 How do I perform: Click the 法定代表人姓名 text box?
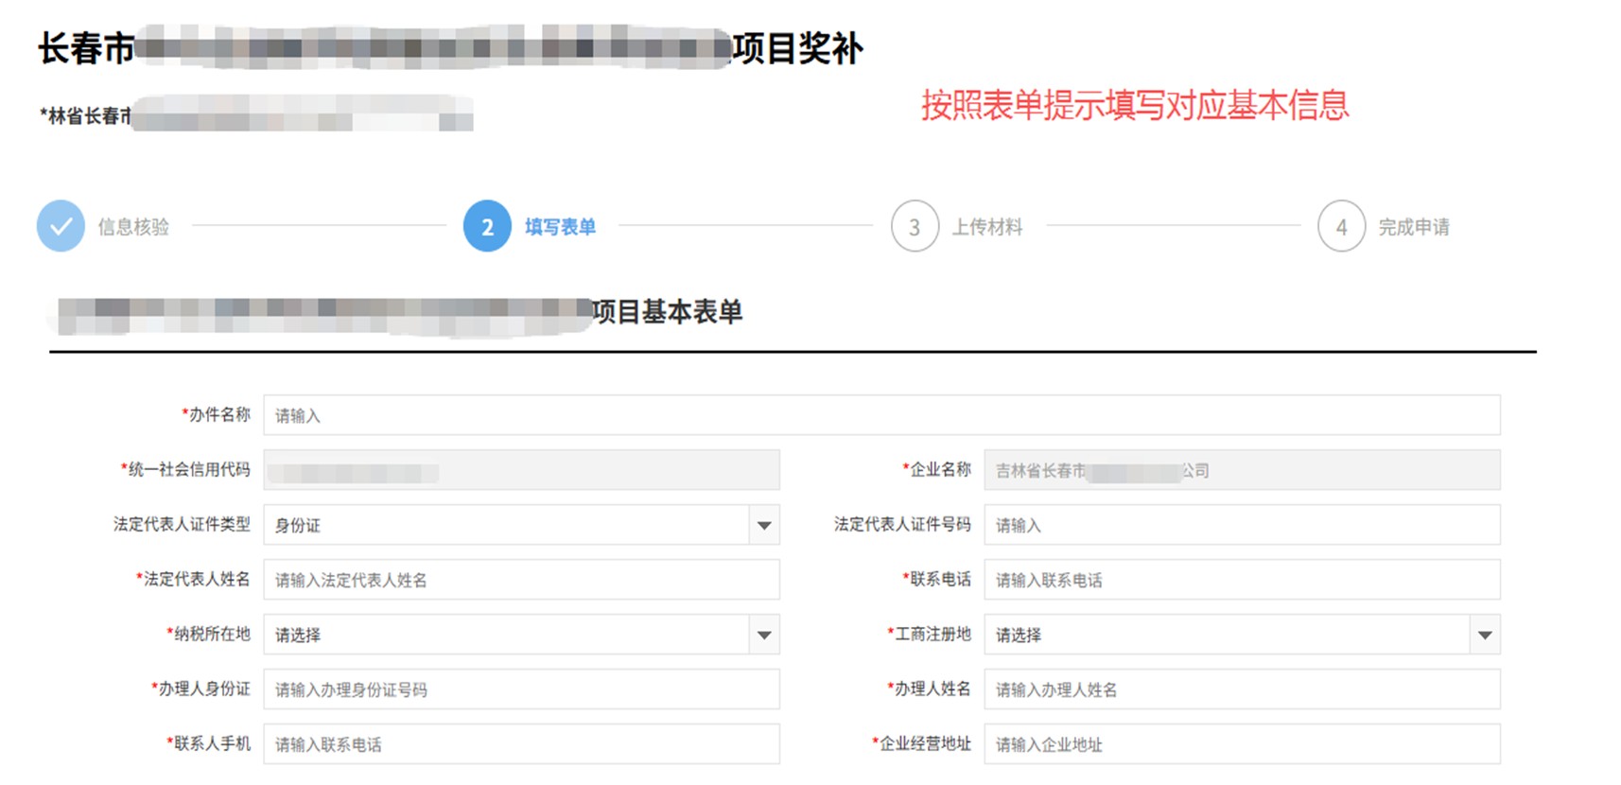[521, 580]
